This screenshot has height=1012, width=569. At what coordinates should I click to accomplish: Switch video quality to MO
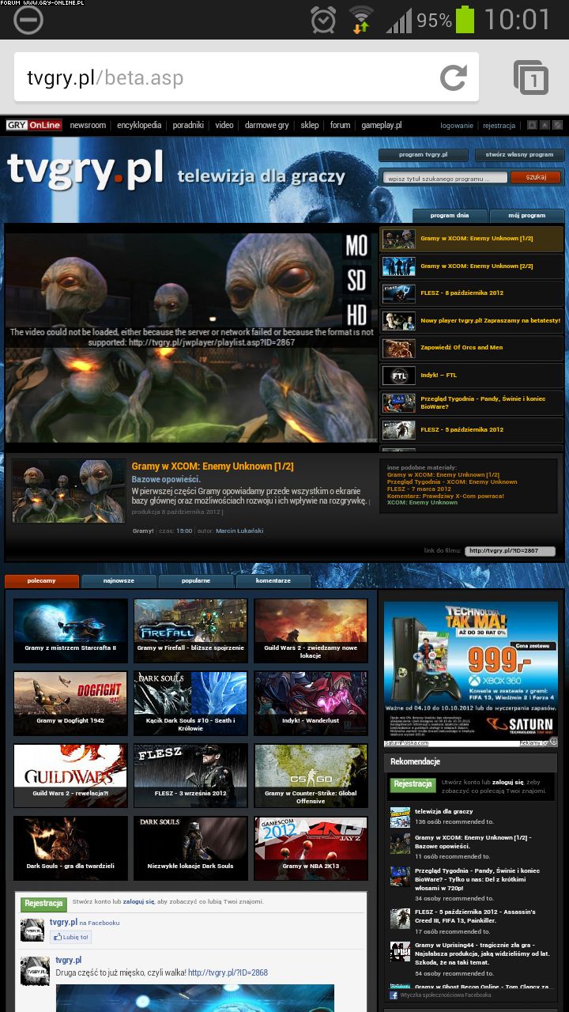[x=356, y=246]
